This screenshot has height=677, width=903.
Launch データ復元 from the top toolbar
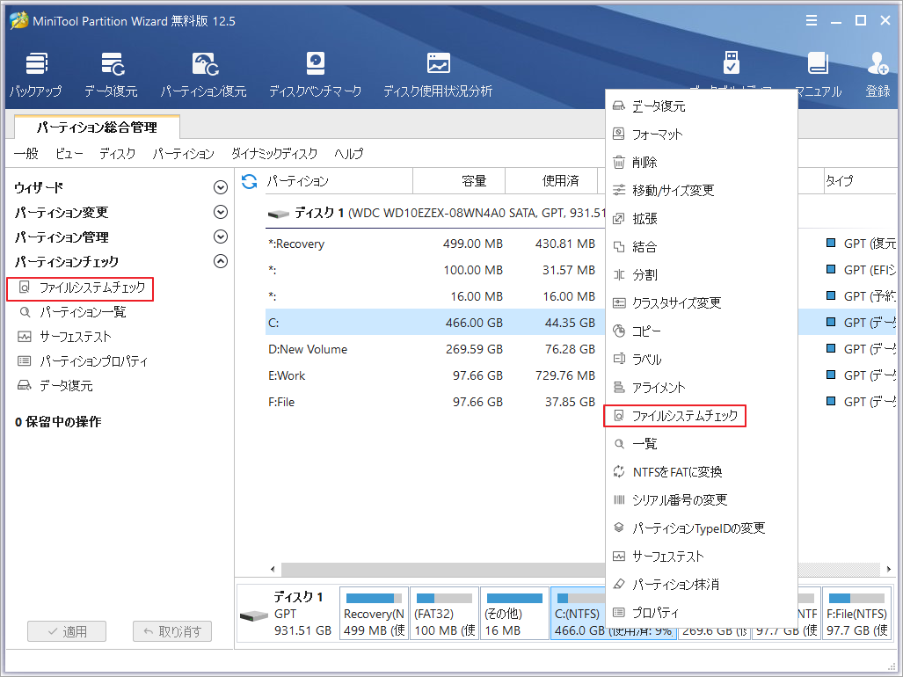pos(111,75)
